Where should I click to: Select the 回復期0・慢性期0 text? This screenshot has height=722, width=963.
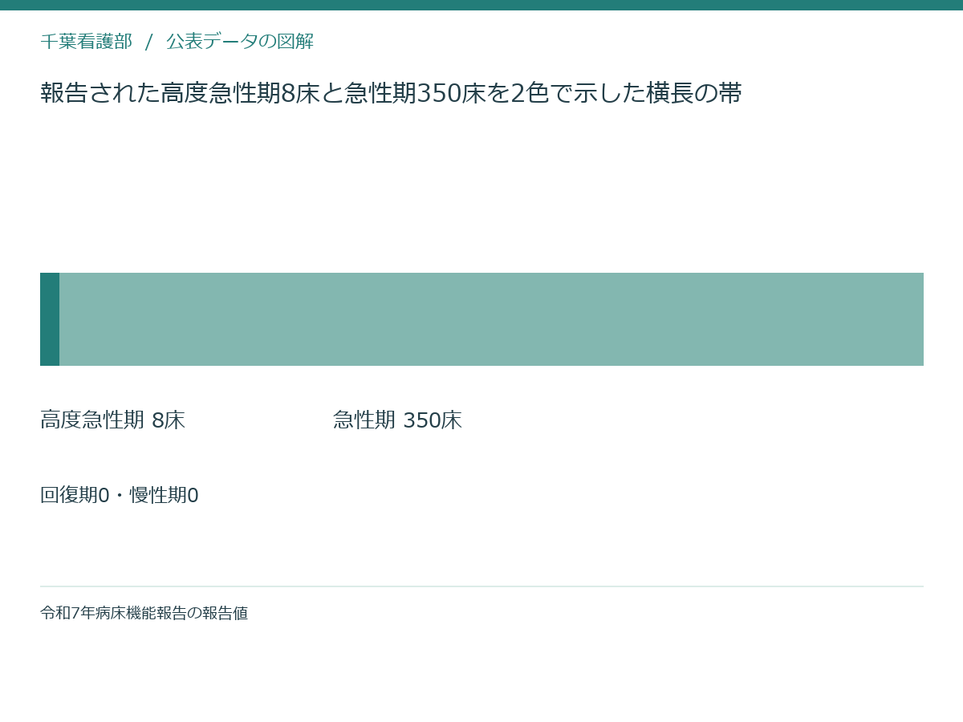tap(120, 495)
